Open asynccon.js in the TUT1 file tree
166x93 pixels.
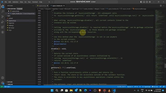[x=20, y=21]
